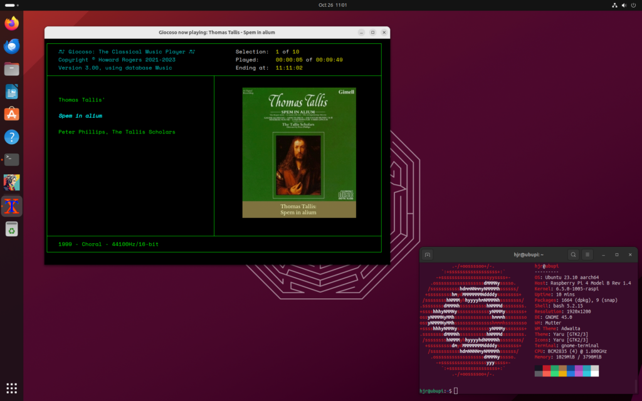The height and width of the screenshot is (401, 642).
Task: Maximize the terminal window
Action: pos(617,254)
